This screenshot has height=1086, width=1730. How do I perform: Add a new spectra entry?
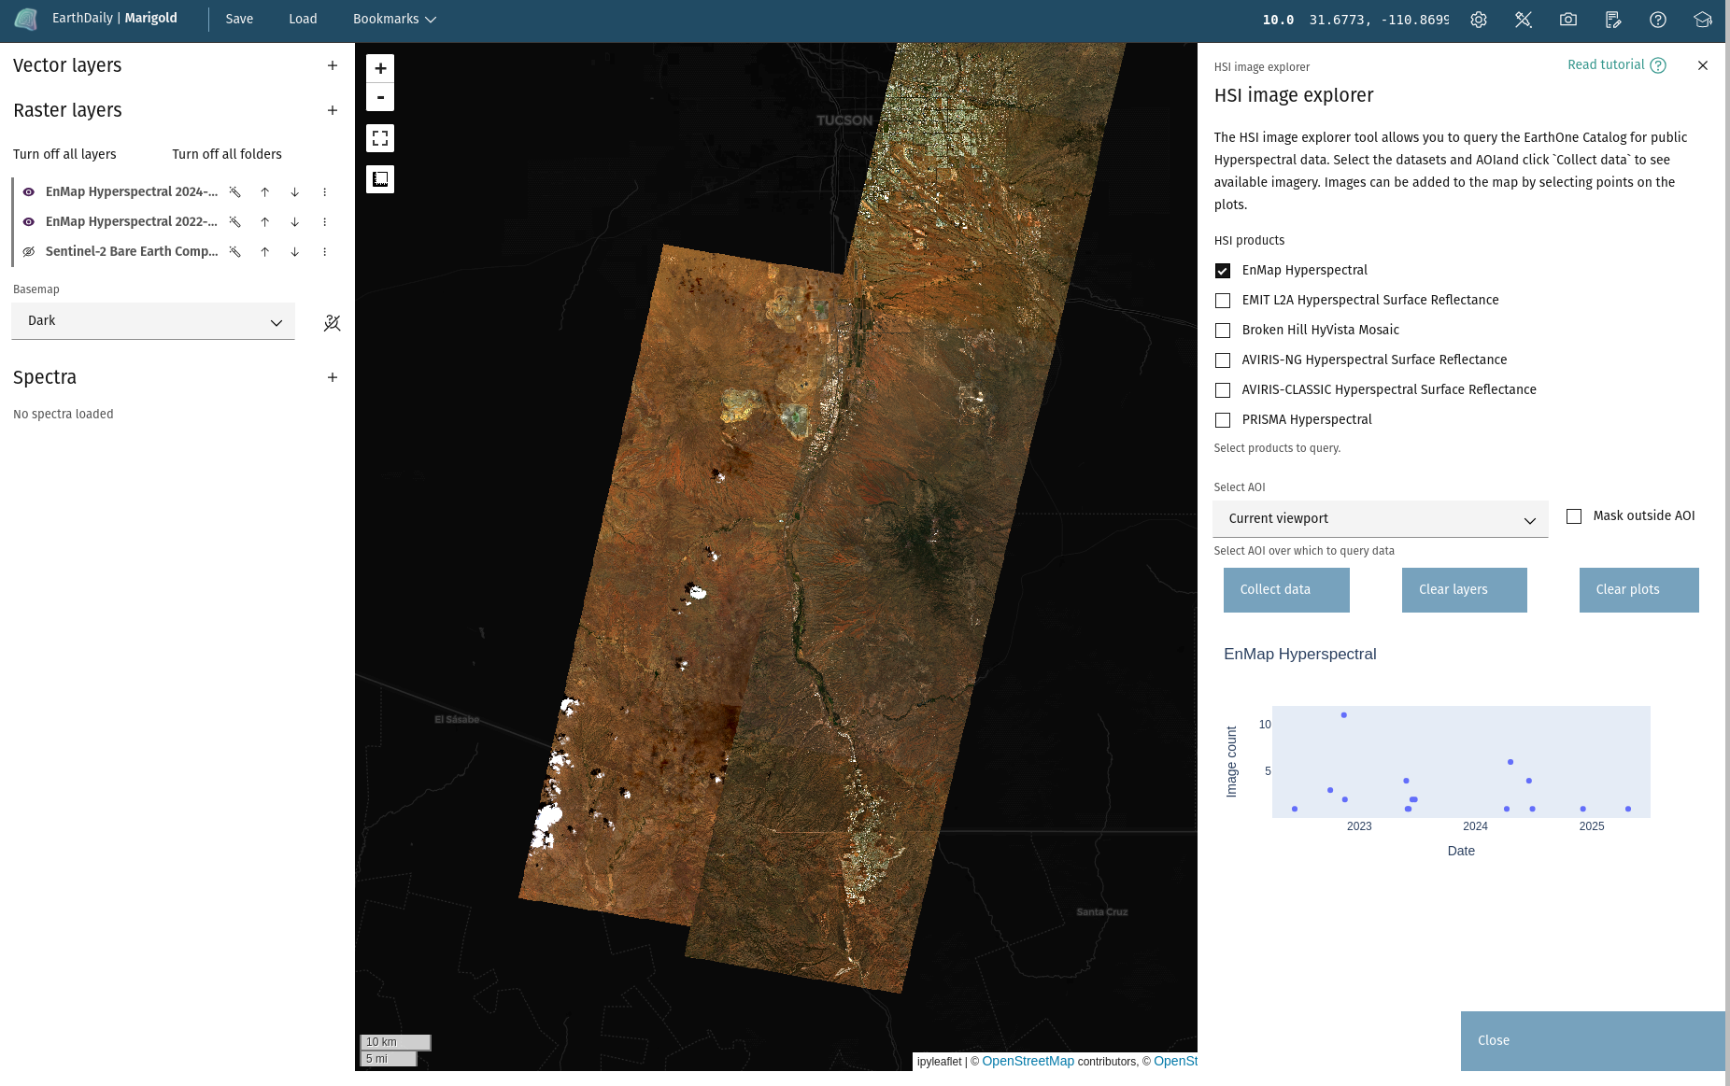(x=333, y=377)
